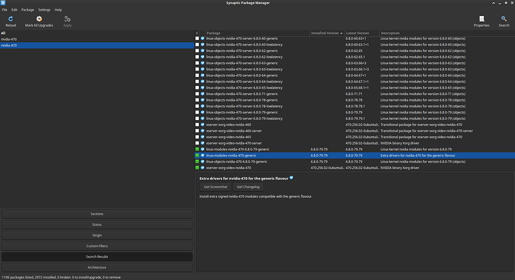
Task: Sort packages by the Package column header
Action: click(257, 33)
